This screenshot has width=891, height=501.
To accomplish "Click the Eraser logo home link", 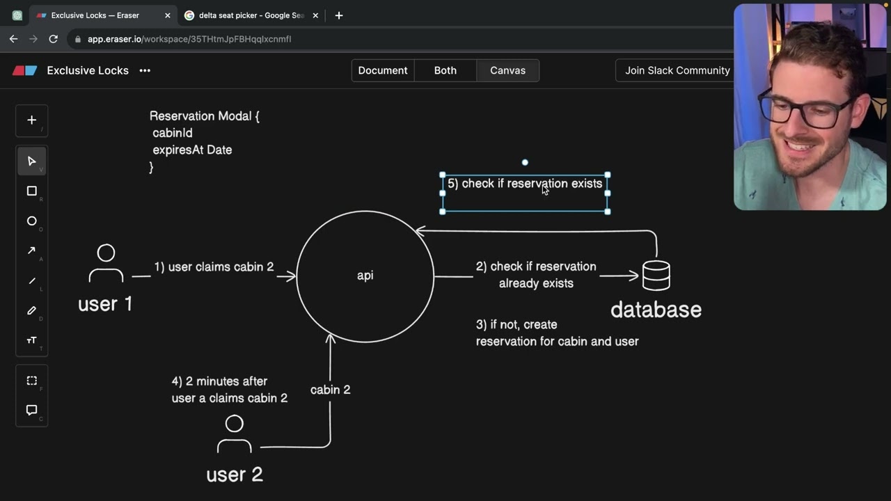I will (25, 70).
